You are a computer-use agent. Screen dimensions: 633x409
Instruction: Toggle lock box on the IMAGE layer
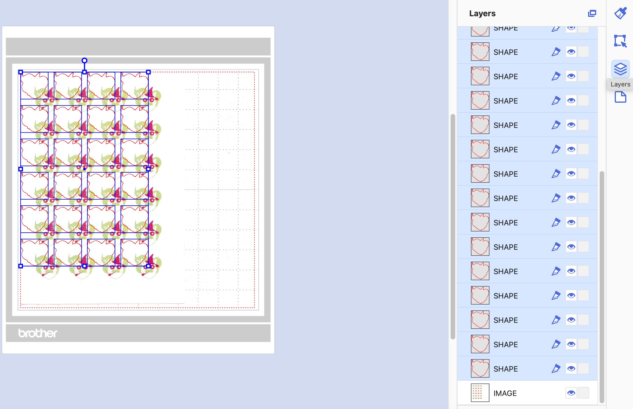[583, 393]
